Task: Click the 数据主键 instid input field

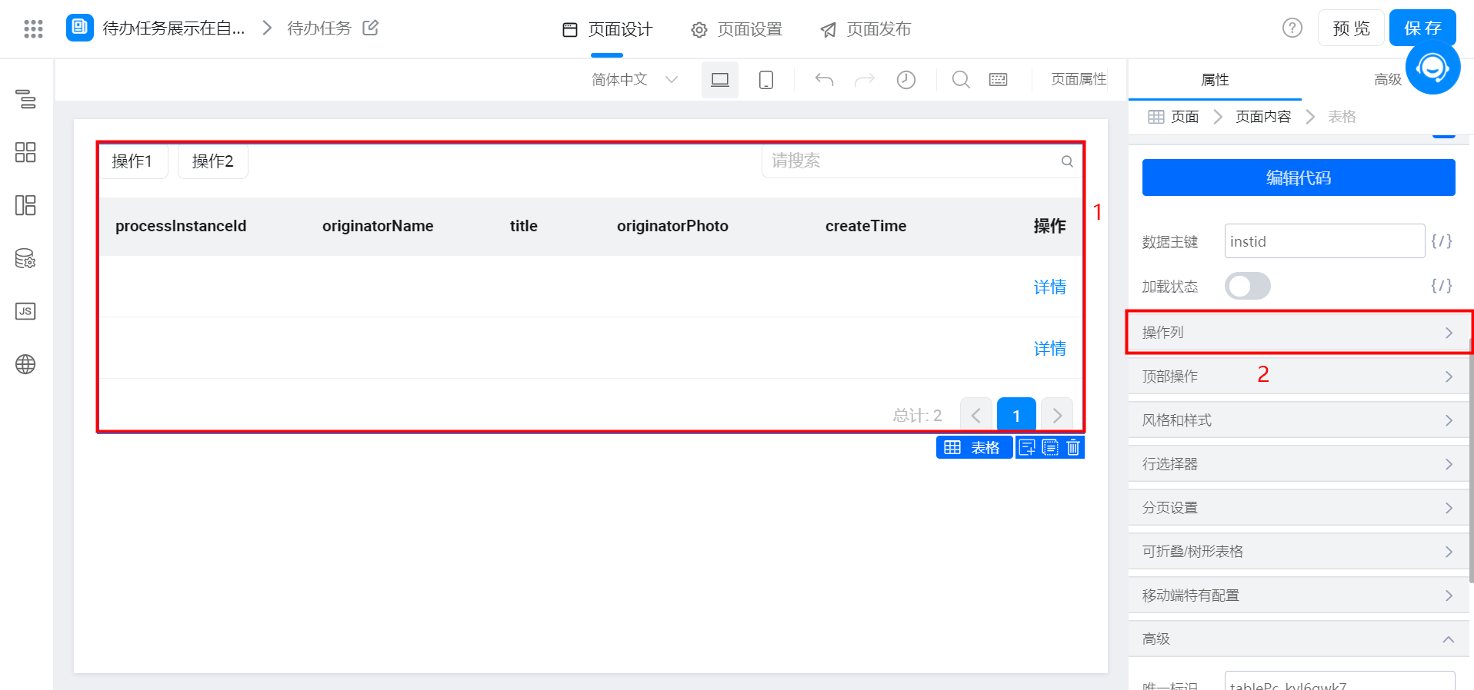Action: pos(1325,241)
